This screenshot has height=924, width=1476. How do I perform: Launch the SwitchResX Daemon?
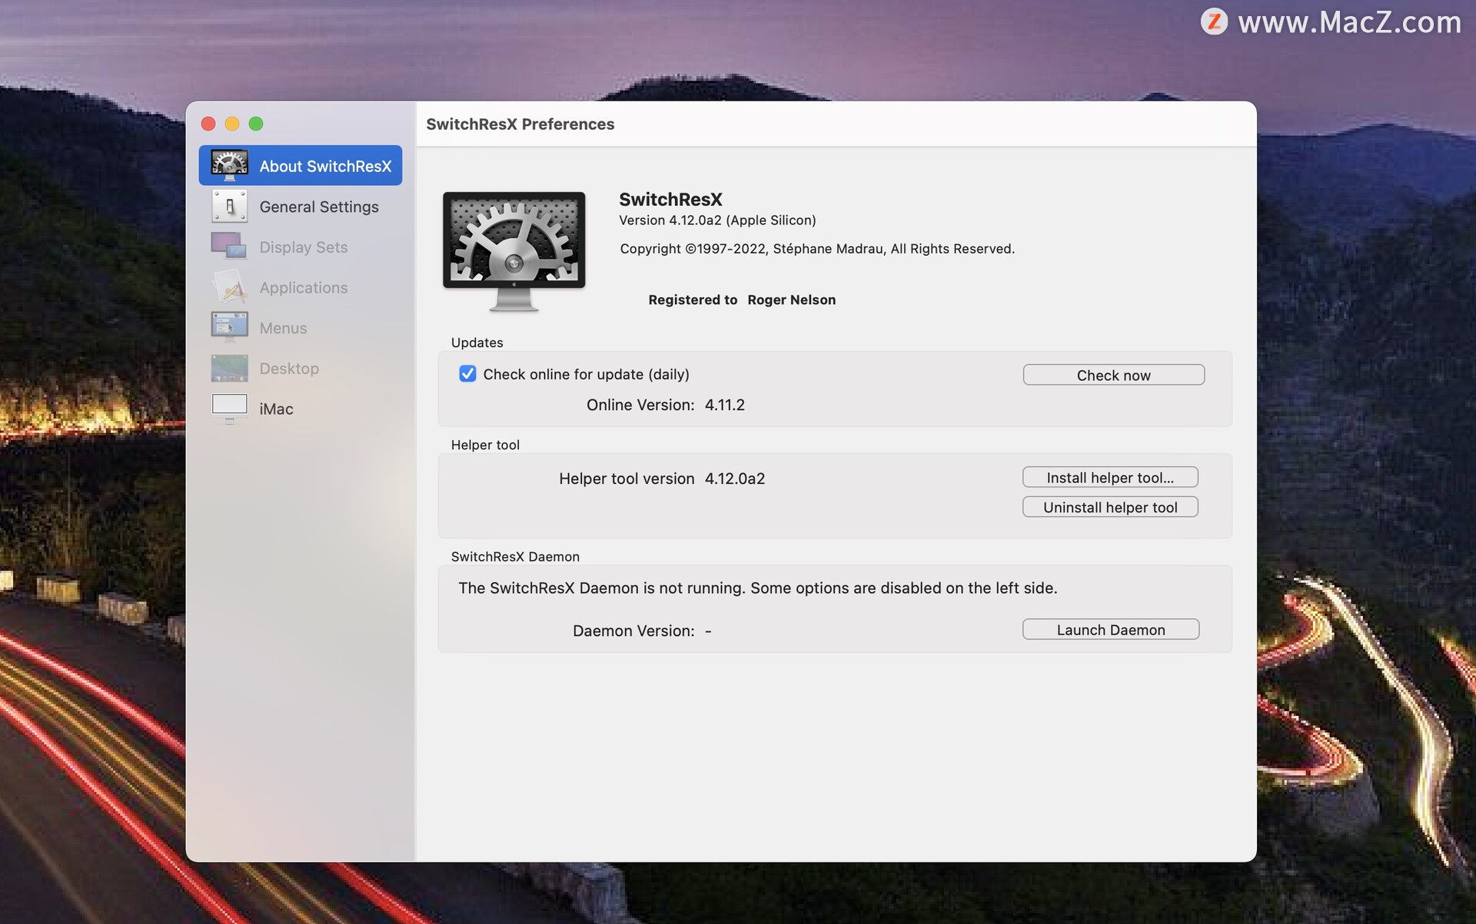coord(1110,630)
